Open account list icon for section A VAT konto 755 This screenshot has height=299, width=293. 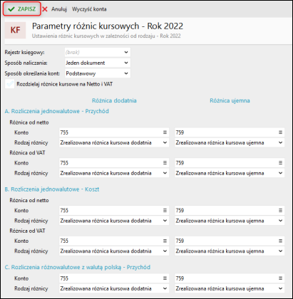click(x=165, y=163)
